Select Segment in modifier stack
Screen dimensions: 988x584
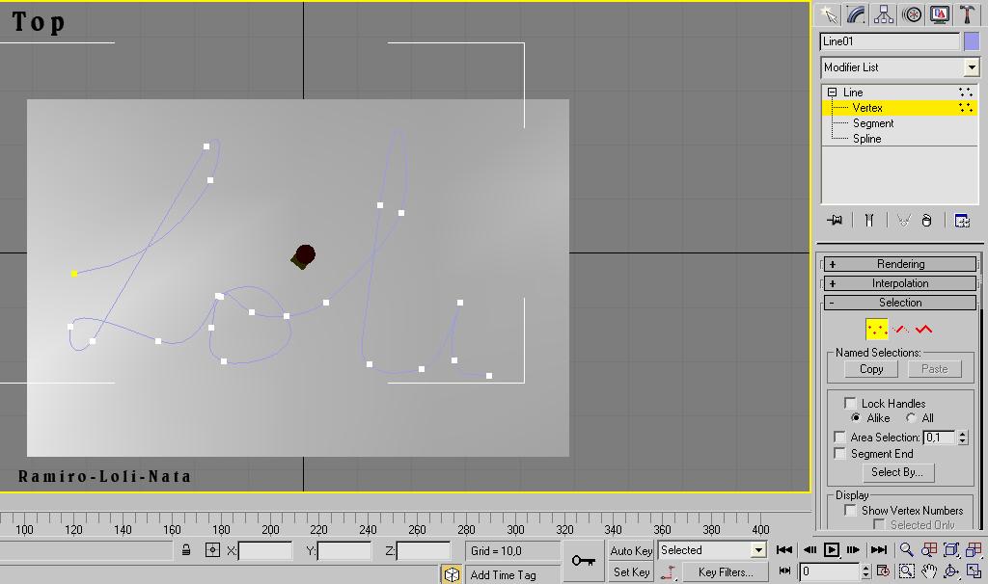872,123
